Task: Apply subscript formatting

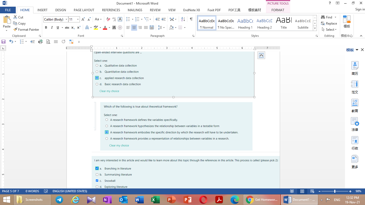Action: coord(72,27)
